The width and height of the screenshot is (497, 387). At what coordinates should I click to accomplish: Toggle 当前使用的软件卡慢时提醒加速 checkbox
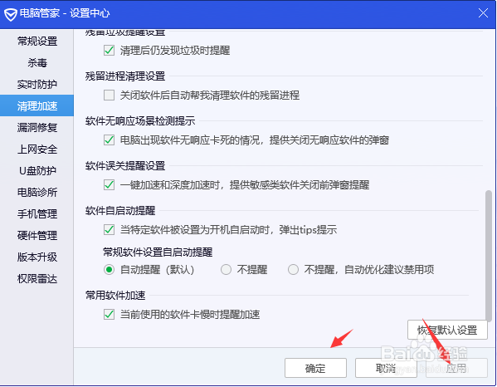(109, 315)
